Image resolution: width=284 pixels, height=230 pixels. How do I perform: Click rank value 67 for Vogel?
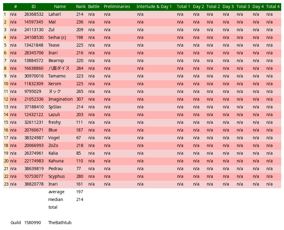78,138
